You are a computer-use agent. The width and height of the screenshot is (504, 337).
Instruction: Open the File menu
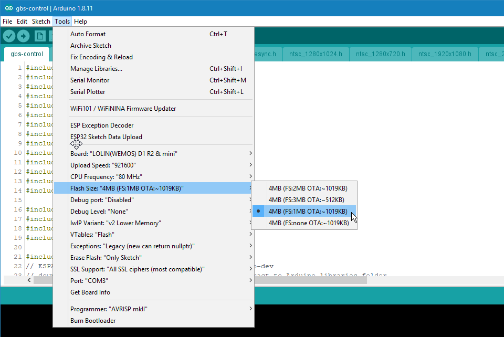click(x=7, y=21)
